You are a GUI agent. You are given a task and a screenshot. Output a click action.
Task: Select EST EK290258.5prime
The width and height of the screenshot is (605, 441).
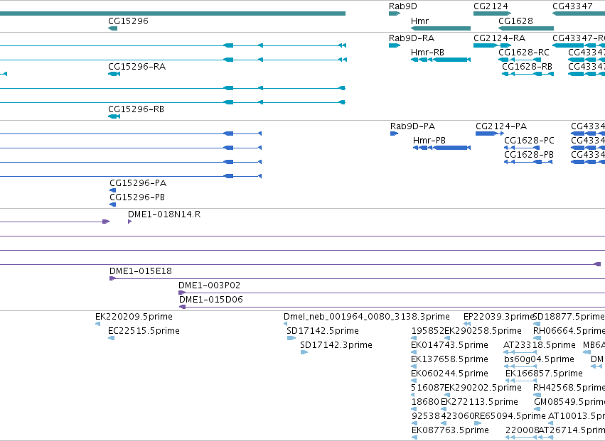(483, 331)
